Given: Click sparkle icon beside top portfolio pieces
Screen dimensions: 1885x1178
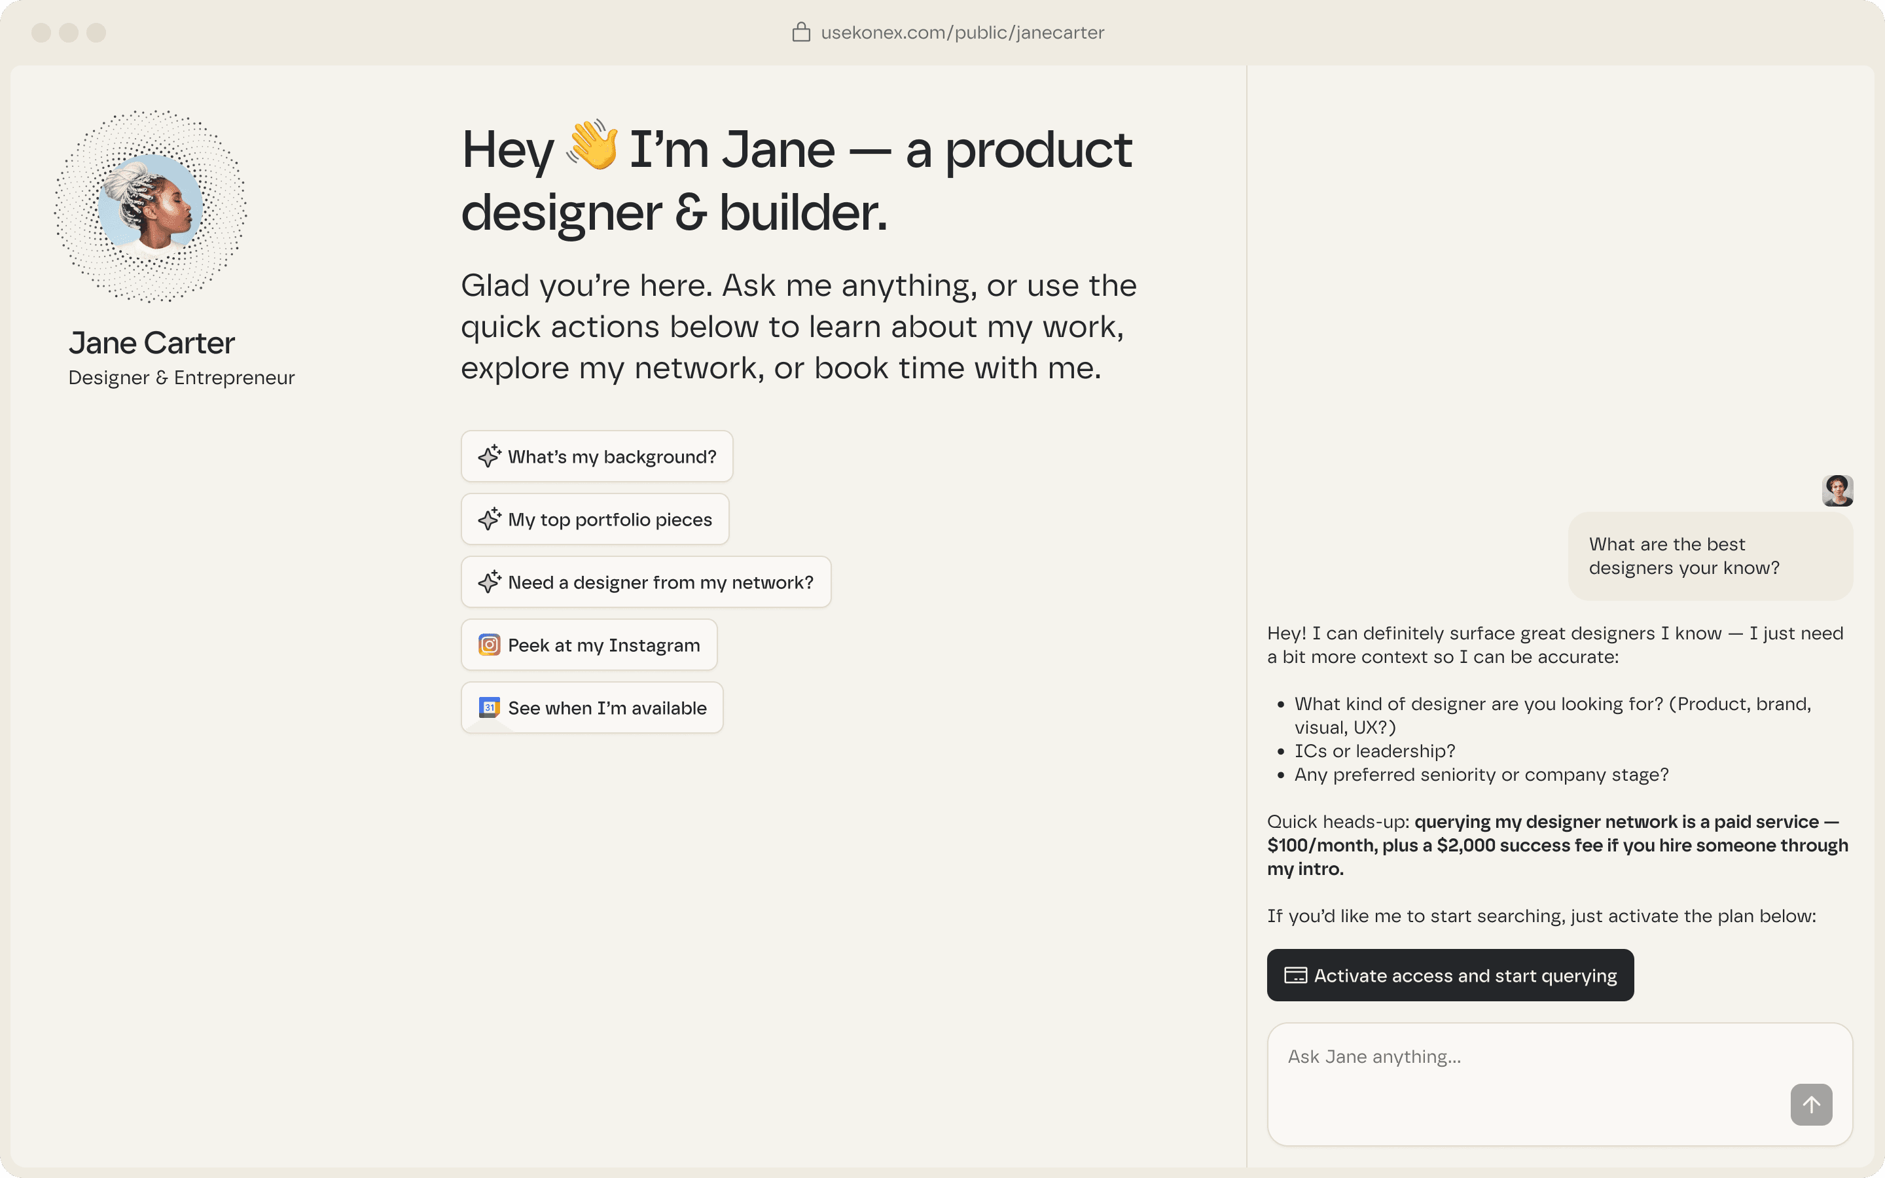Looking at the screenshot, I should pos(489,519).
